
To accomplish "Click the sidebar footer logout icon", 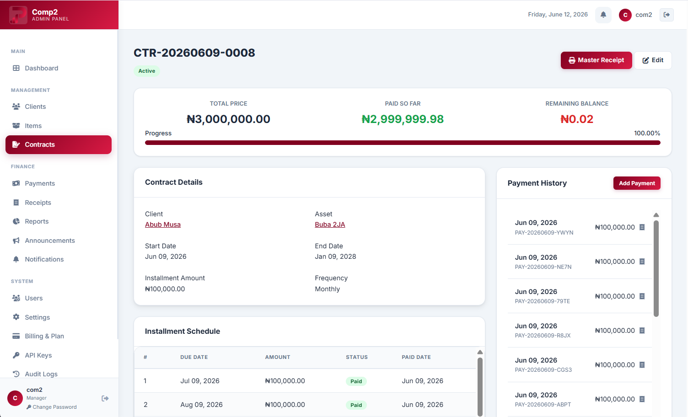I will [x=105, y=398].
